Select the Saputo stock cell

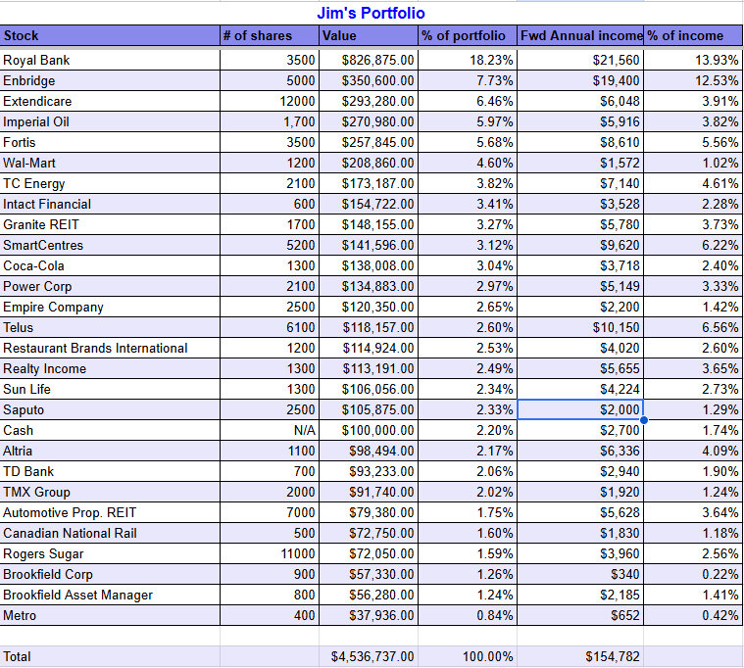click(x=110, y=409)
